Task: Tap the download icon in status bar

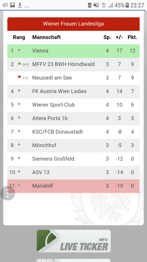Action: click(x=20, y=5)
